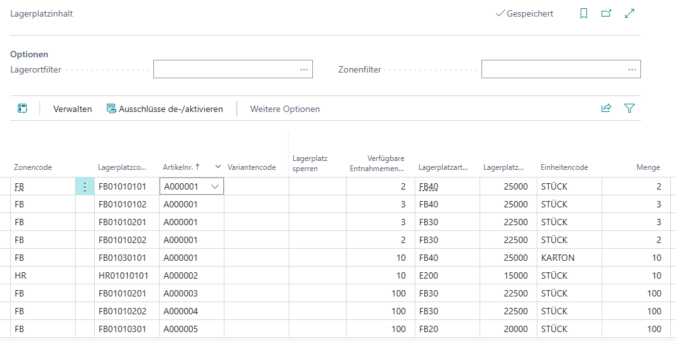Click the bookmark icon in the header
676x341 pixels.
tap(584, 13)
